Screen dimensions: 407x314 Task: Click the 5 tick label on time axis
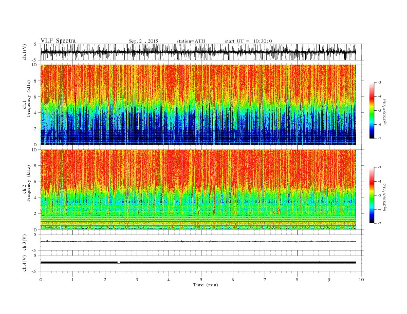pos(201,280)
